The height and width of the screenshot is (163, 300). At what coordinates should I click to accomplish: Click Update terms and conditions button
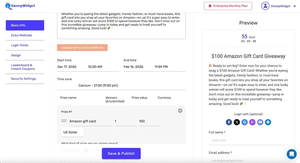pos(82,48)
